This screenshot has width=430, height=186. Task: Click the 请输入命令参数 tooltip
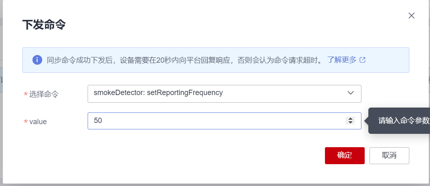click(x=402, y=120)
